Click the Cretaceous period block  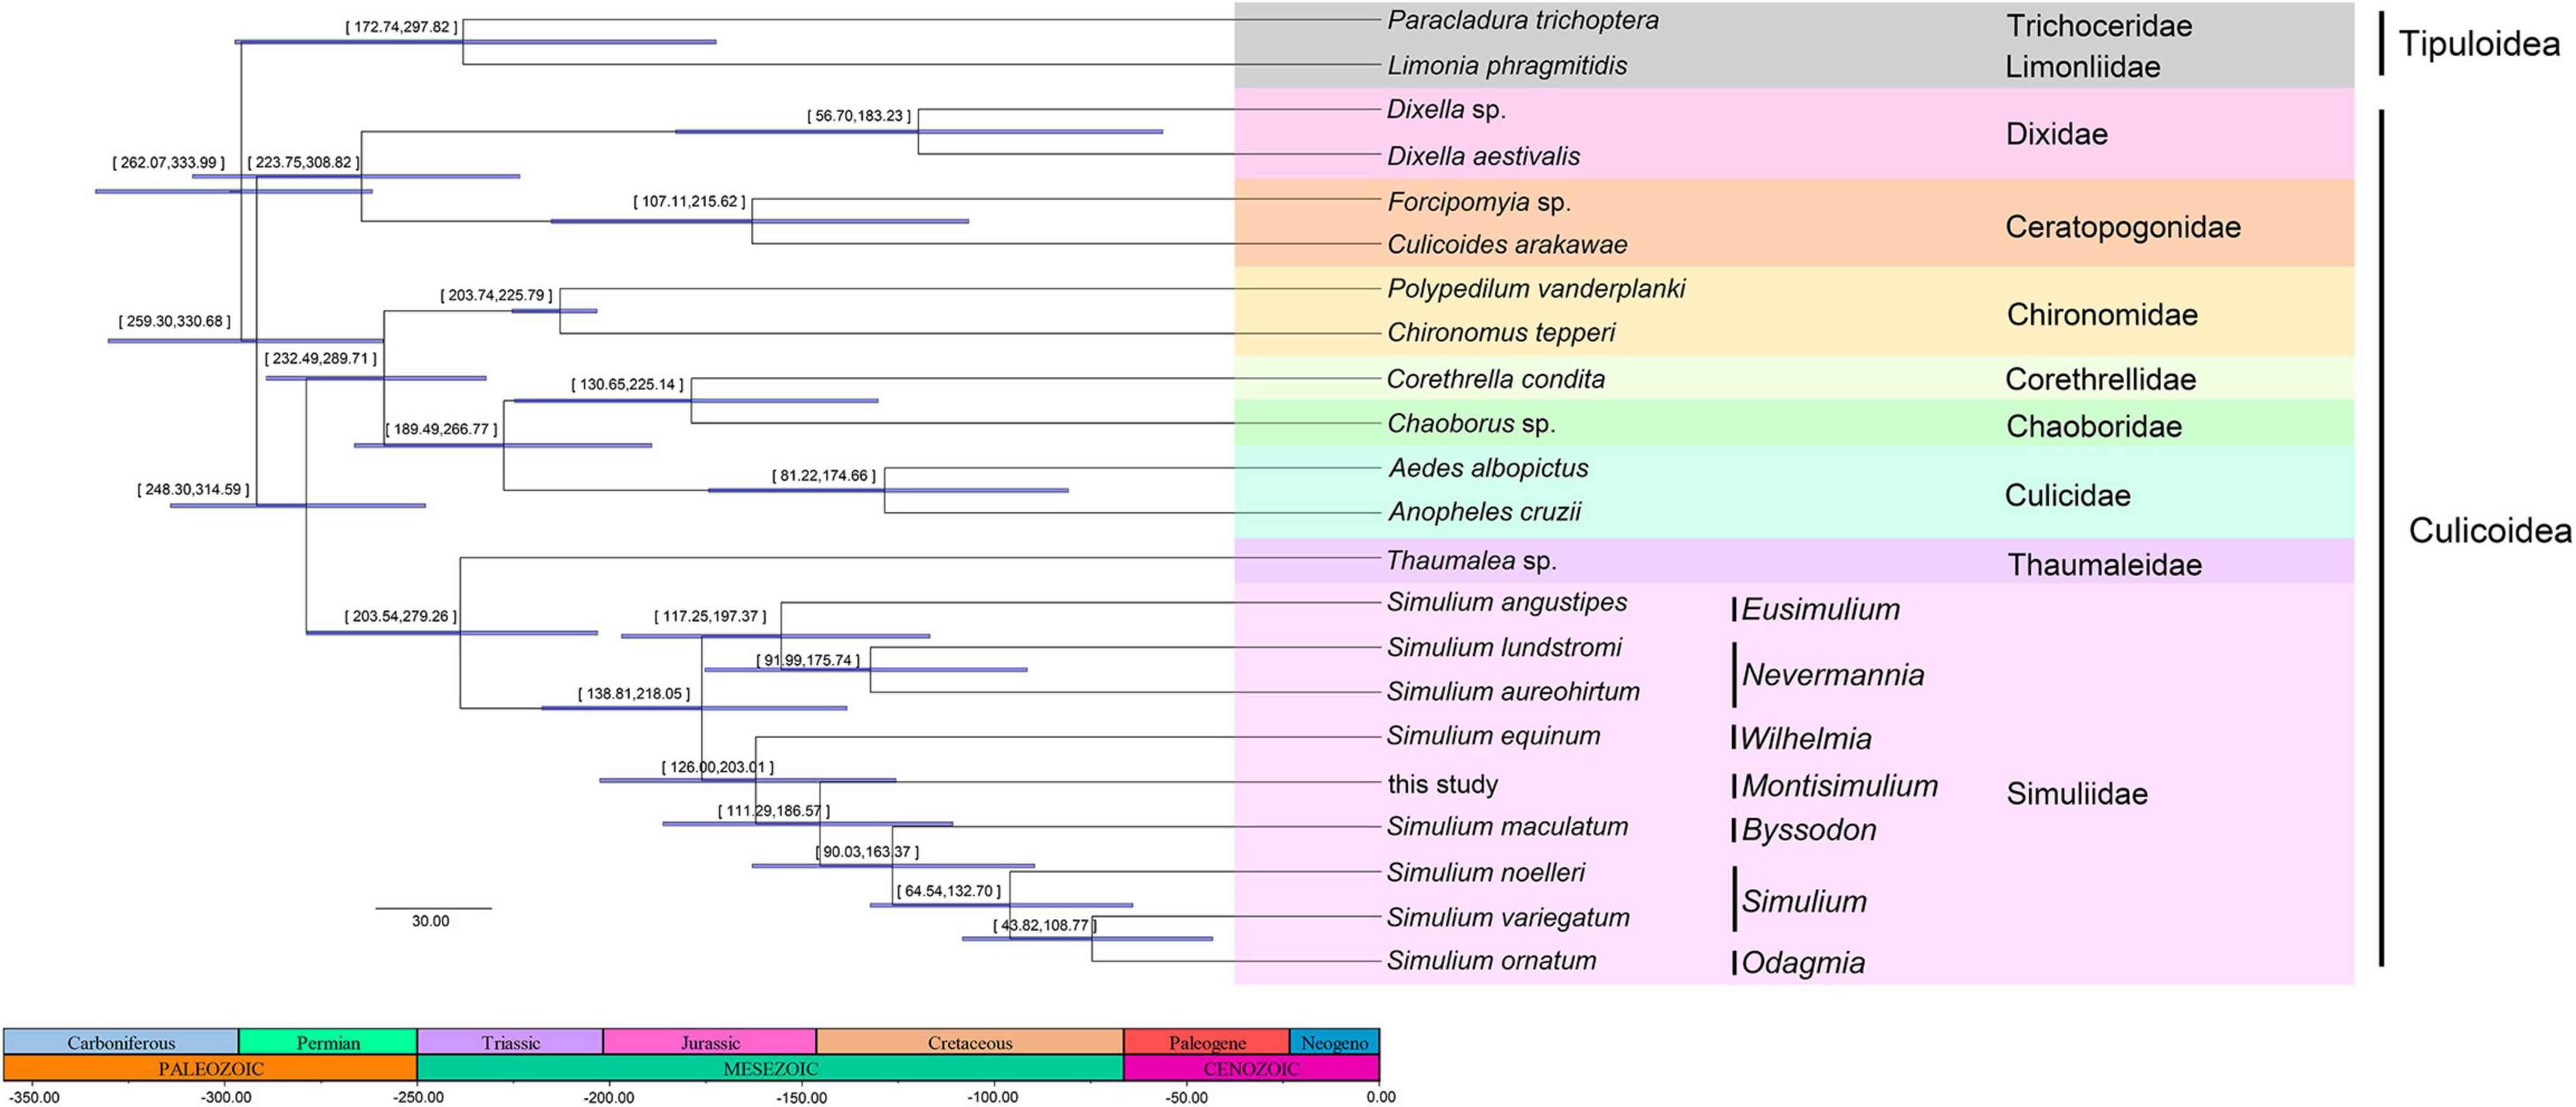[970, 1042]
